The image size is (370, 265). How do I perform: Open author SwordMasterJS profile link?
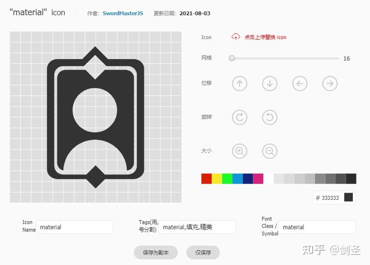click(x=123, y=13)
